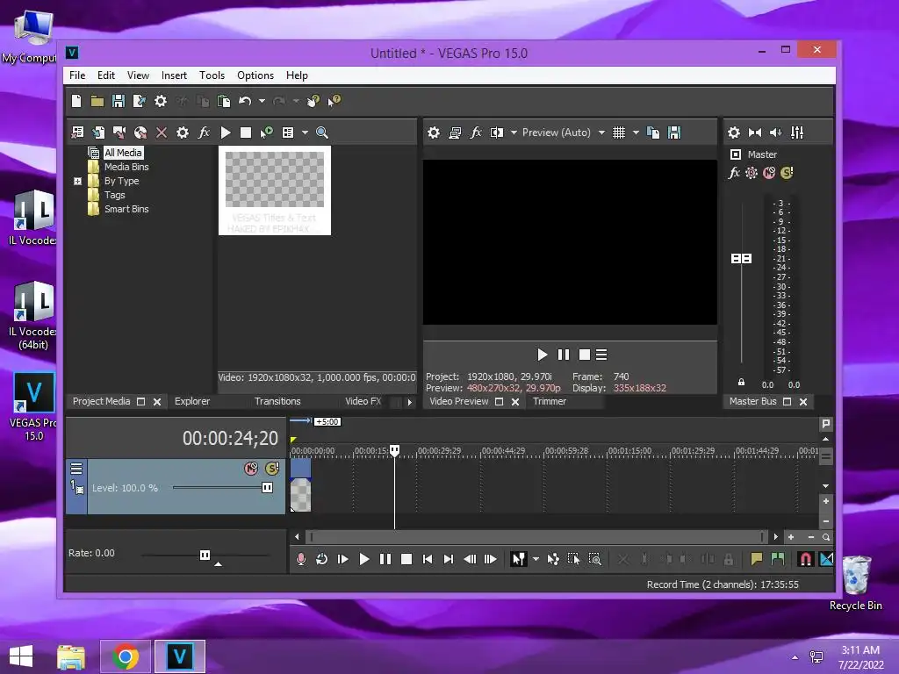The height and width of the screenshot is (674, 899).
Task: Open a project using folder icon
Action: 97,102
